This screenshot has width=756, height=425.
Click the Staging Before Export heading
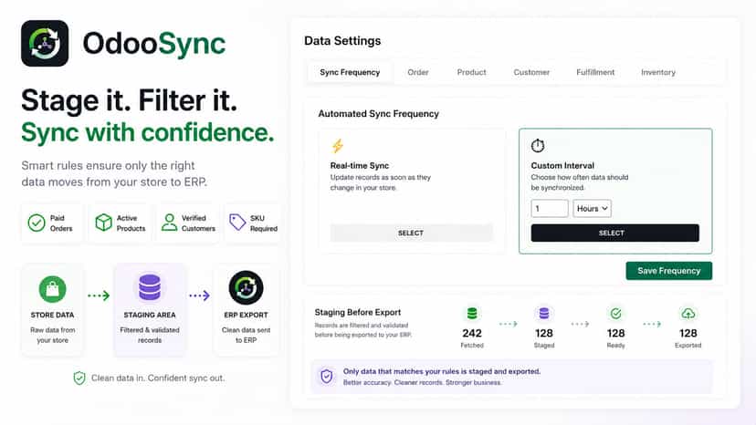click(x=358, y=312)
